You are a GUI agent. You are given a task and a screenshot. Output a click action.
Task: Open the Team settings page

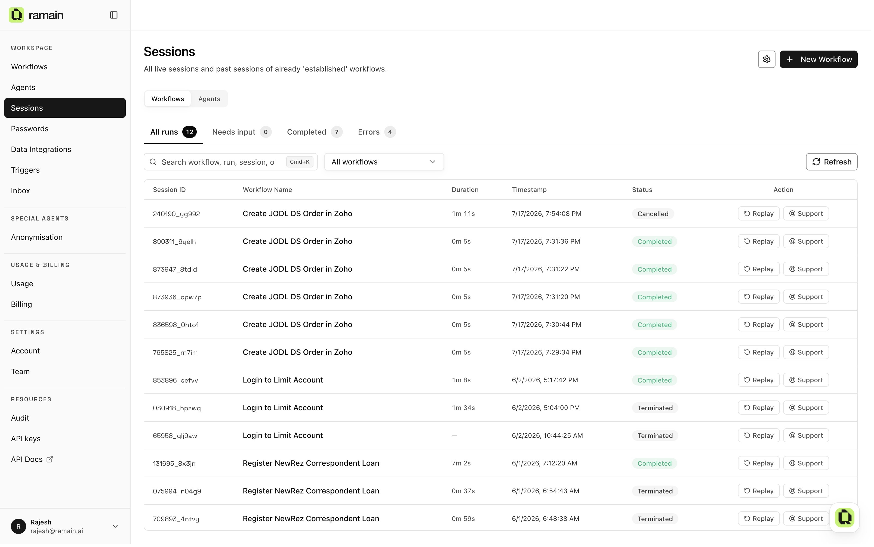(65, 371)
